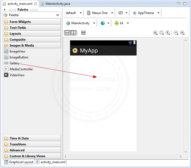Choose the MediaController widget
The width and height of the screenshot is (191, 168).
(x=21, y=69)
